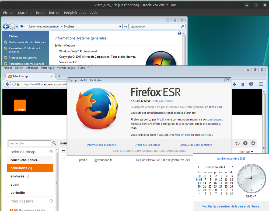
Task: Expand 'mes dossiers' with the plus icon
Action: (51, 201)
